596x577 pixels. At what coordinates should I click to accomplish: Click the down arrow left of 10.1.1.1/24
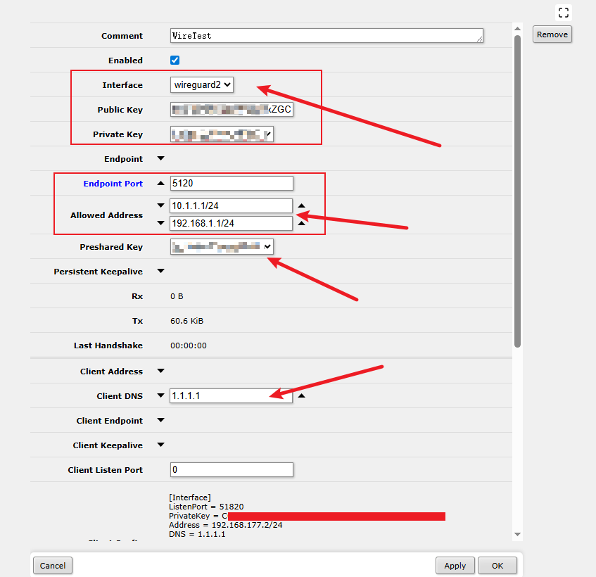(160, 206)
